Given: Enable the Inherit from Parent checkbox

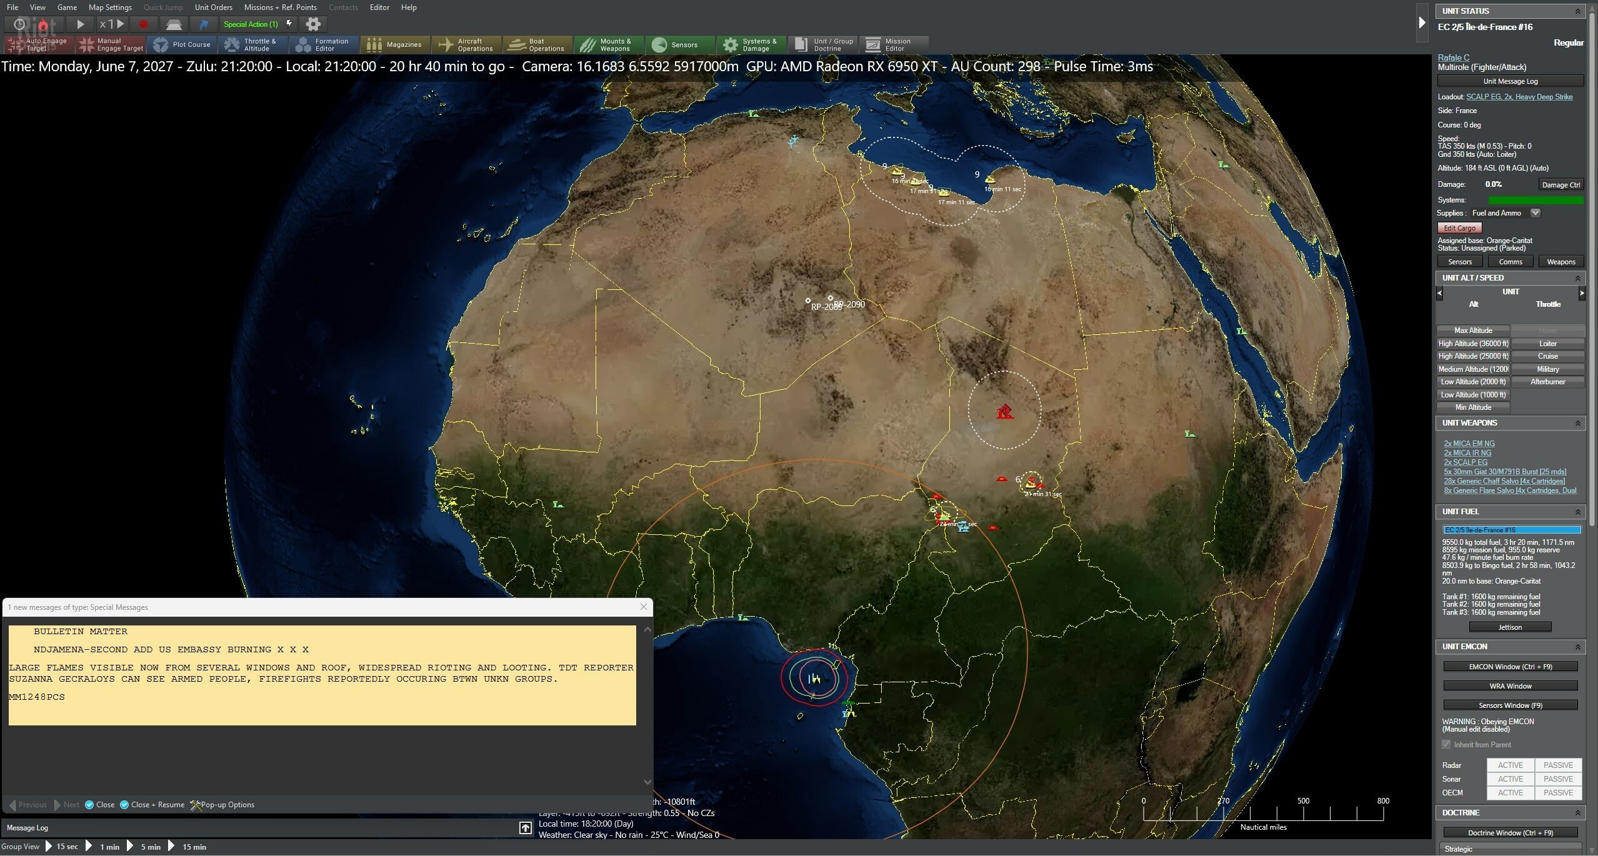Looking at the screenshot, I should (x=1447, y=744).
